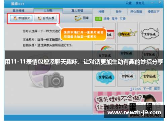
Task: Select the 简洁 filter
Action: pyautogui.click(x=115, y=19)
